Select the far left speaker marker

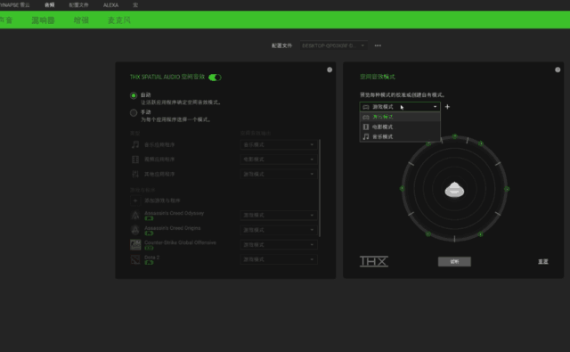pos(402,188)
